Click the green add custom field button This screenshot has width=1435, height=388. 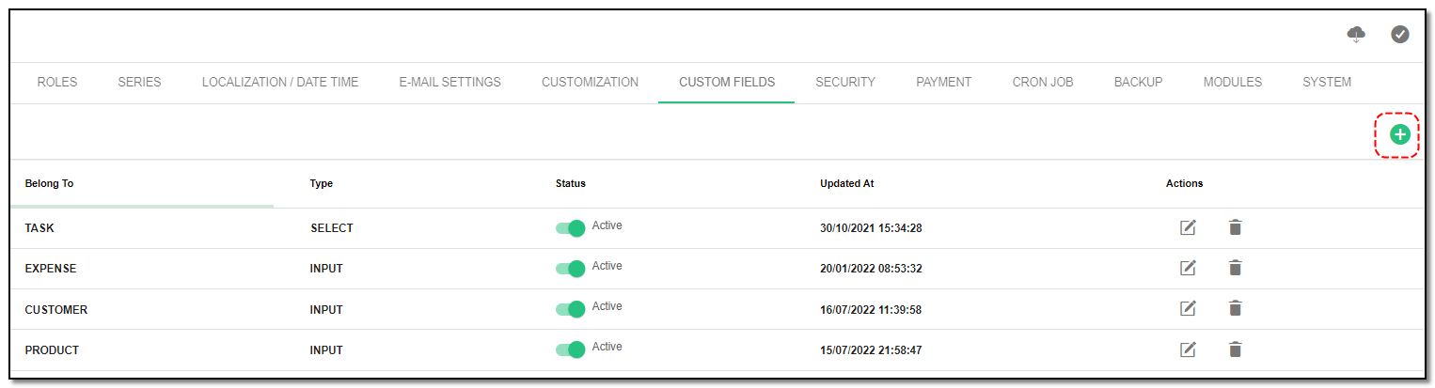coord(1399,134)
